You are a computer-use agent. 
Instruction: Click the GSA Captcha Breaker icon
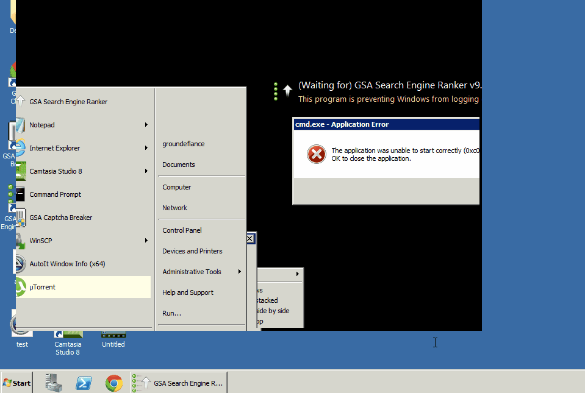21,217
